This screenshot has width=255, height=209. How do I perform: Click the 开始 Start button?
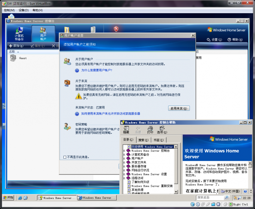click(x=8, y=198)
